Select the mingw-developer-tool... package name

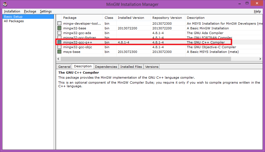(x=82, y=24)
